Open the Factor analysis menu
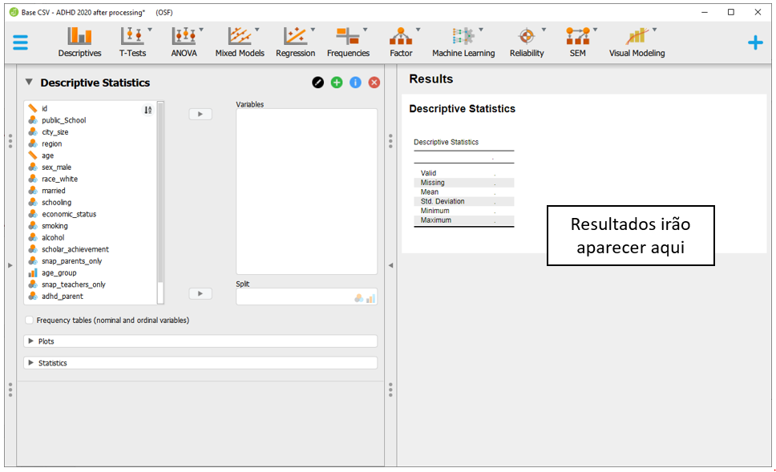This screenshot has height=472, width=776. (x=401, y=42)
